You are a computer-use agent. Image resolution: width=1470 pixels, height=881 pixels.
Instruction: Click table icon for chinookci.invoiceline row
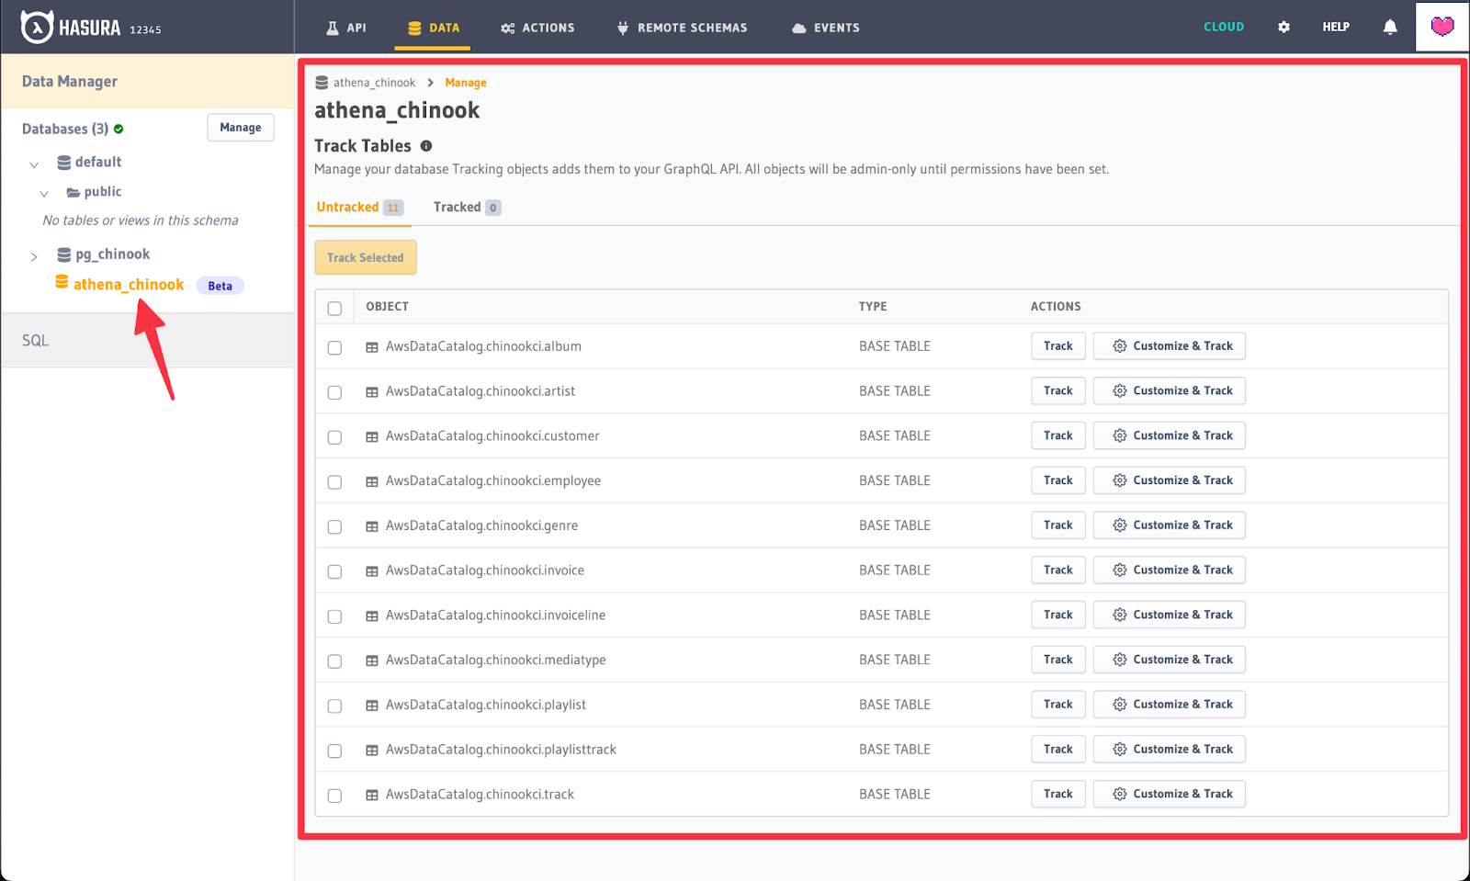[x=372, y=616]
